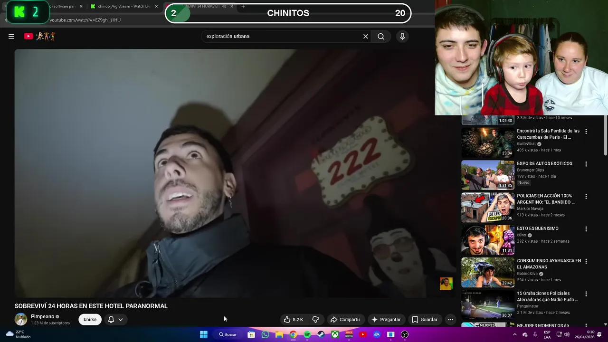The width and height of the screenshot is (608, 342).
Task: Like the video showing 8.2 K
Action: [x=293, y=319]
